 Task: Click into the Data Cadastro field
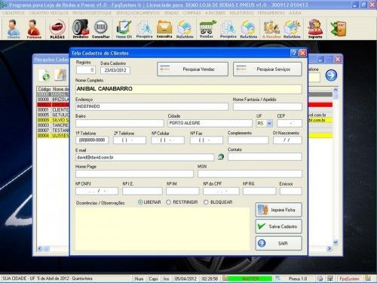pos(115,70)
